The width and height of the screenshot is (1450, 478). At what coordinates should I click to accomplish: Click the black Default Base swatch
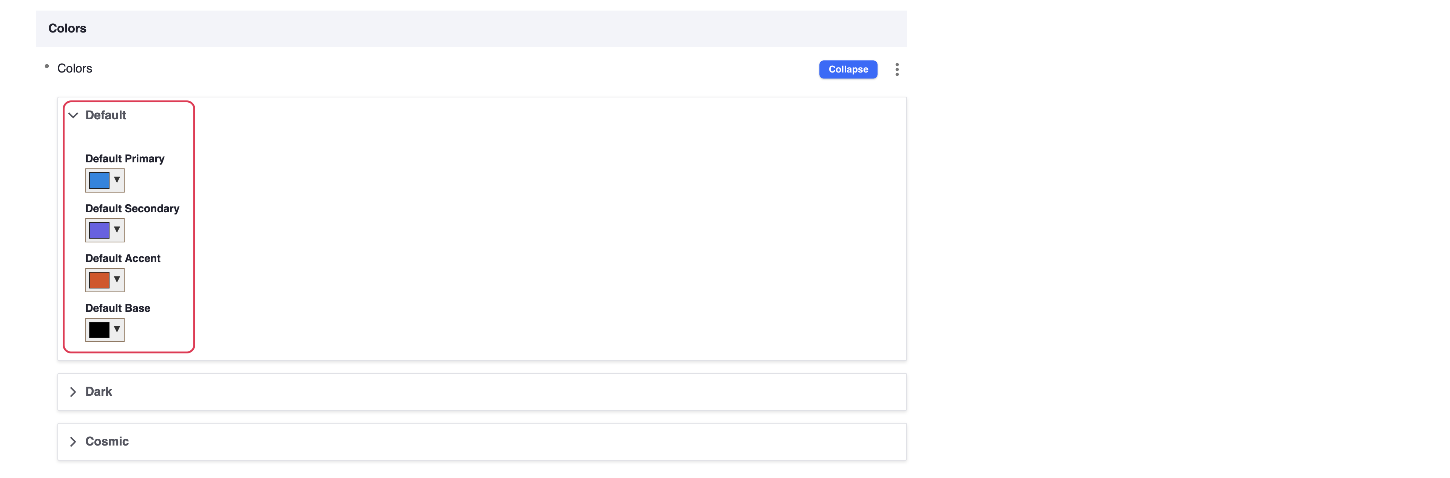pos(99,330)
